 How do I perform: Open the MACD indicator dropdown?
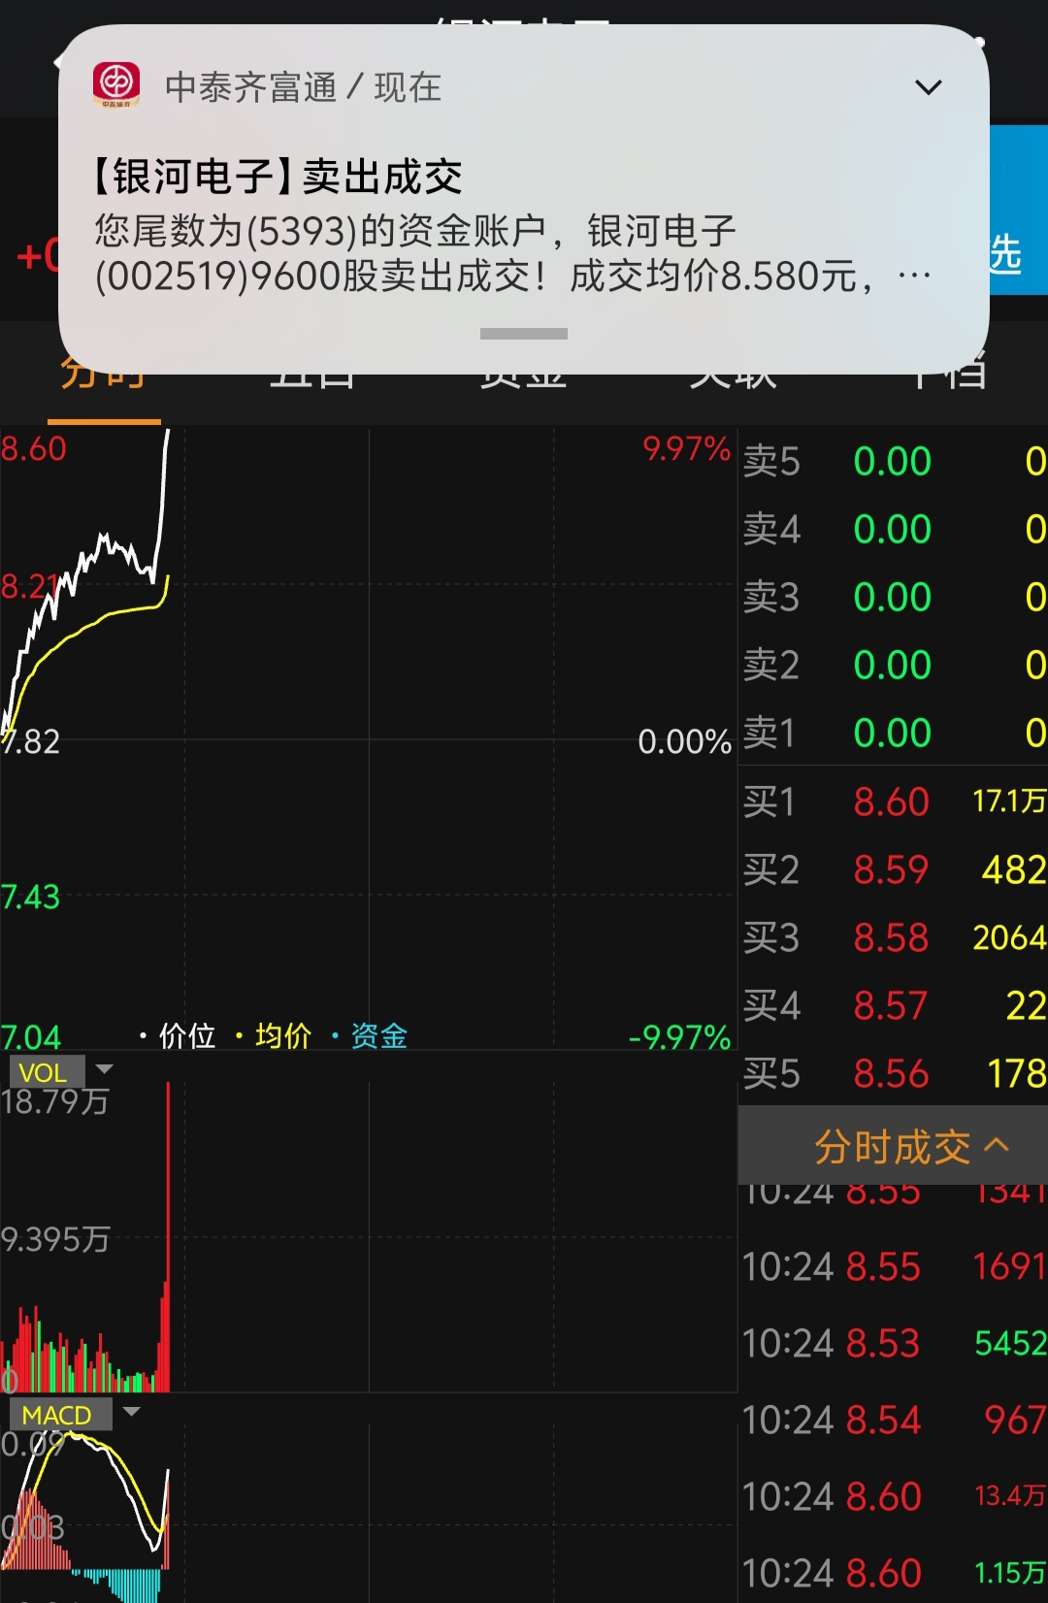point(76,1414)
